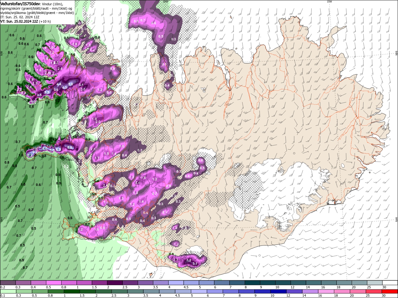Viewport: 398px width, 298px height.
Task: Click the pink lower legend swatch labeled 18
Action: [342, 291]
